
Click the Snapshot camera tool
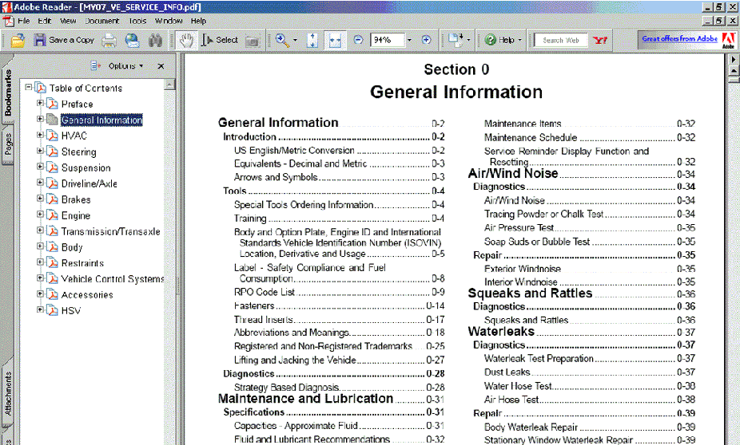pos(253,40)
